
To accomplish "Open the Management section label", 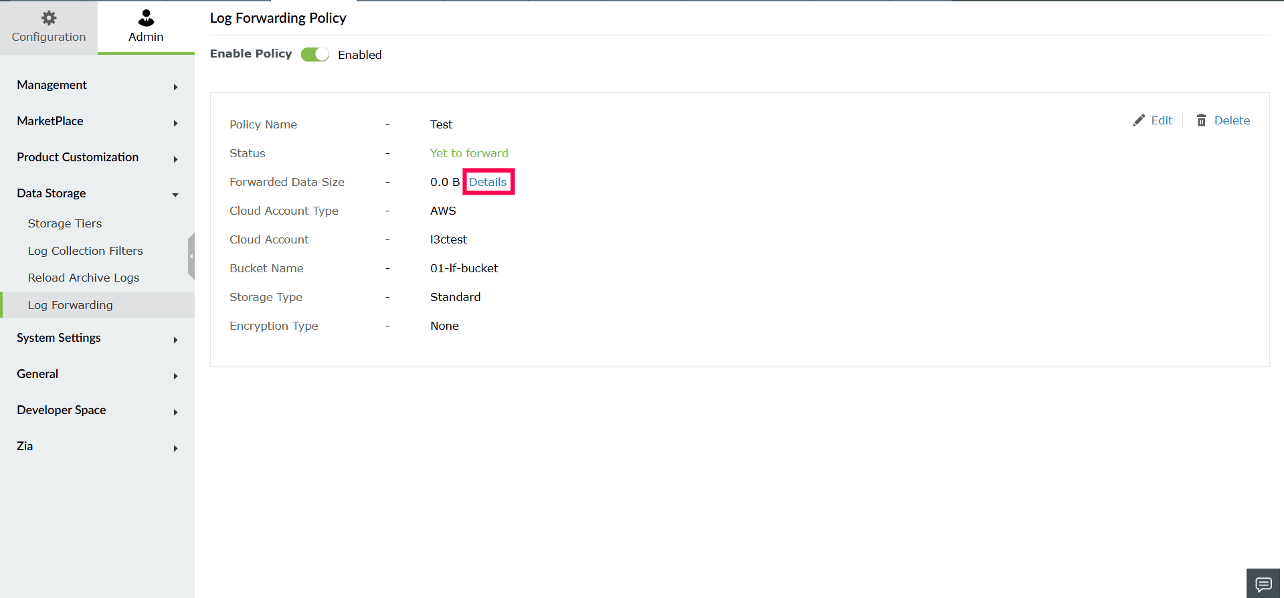I will [x=52, y=85].
